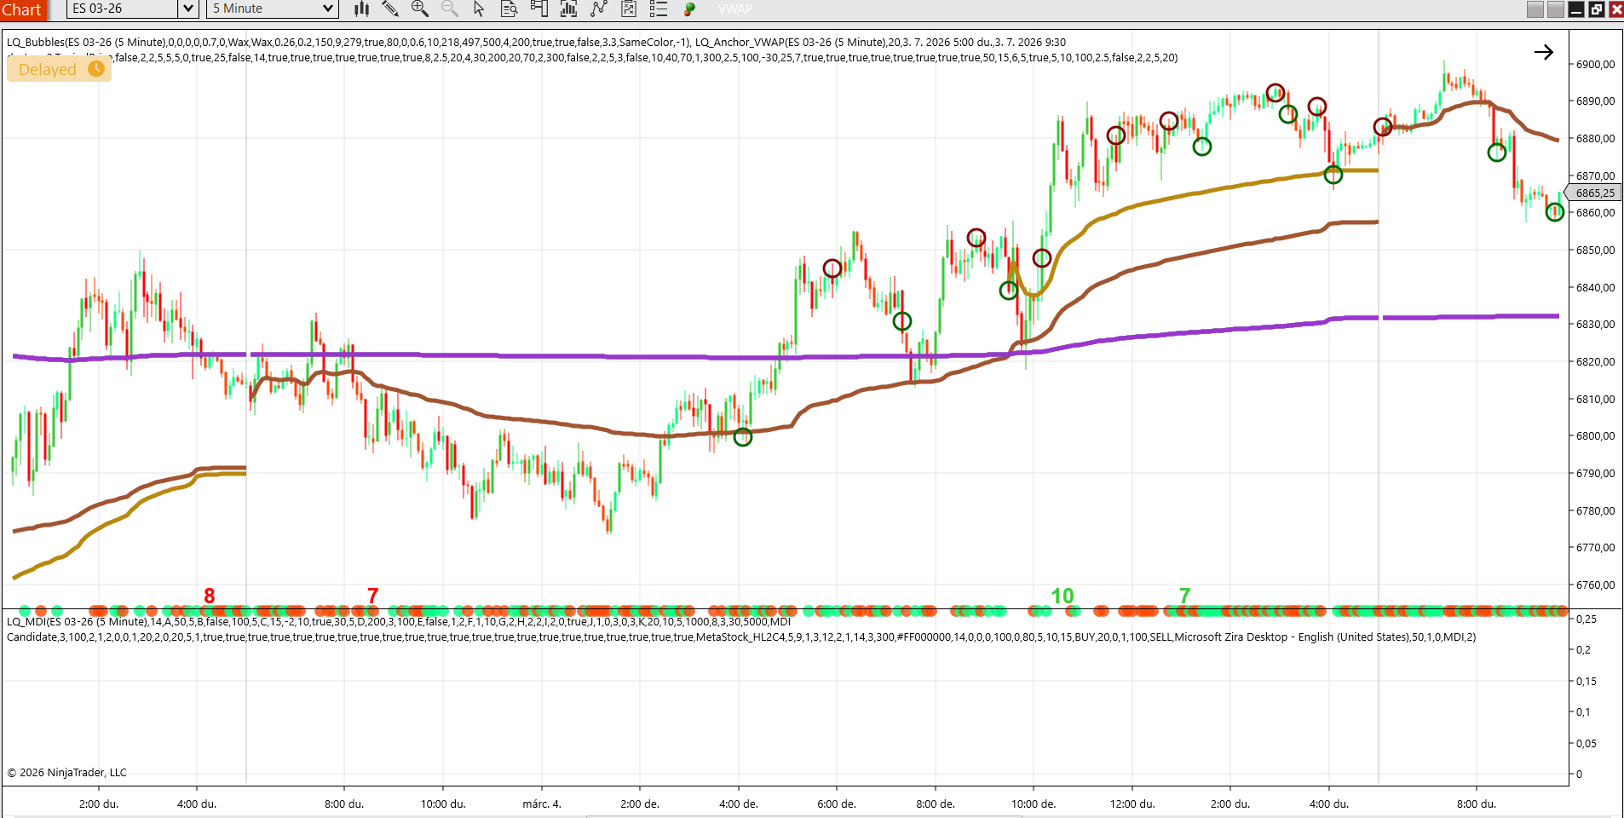Click the 6865,25 current price marker
Image resolution: width=1624 pixels, height=818 pixels.
(1594, 193)
